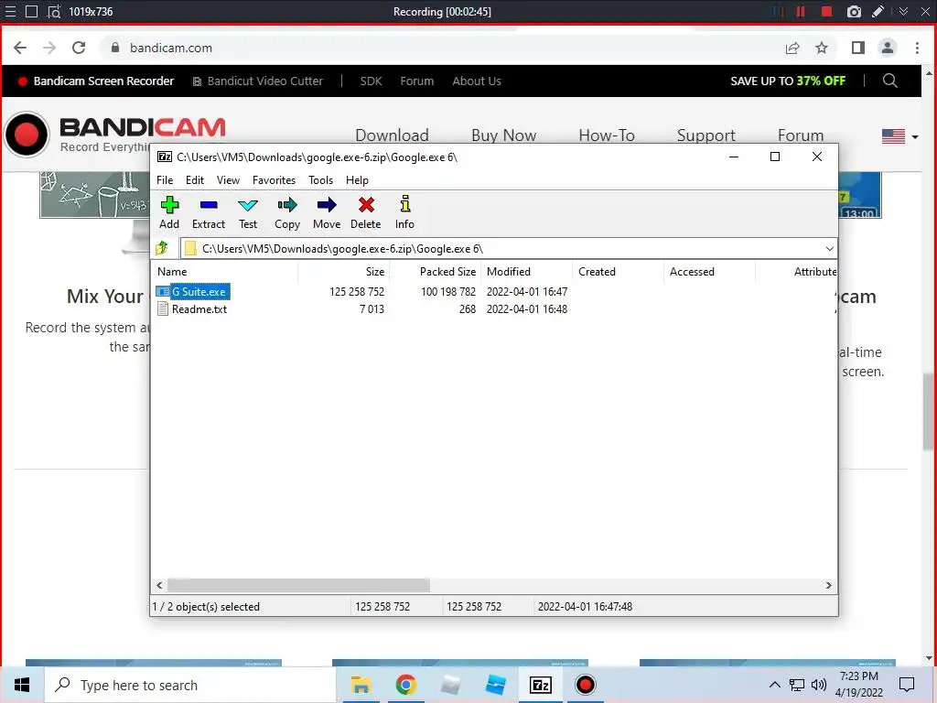Click the red Delete toolbar icon
937x703 pixels.
coord(366,212)
